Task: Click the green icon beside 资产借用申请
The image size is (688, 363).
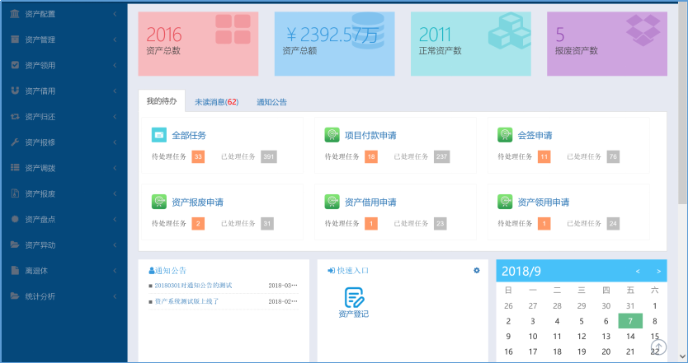Action: [x=332, y=202]
